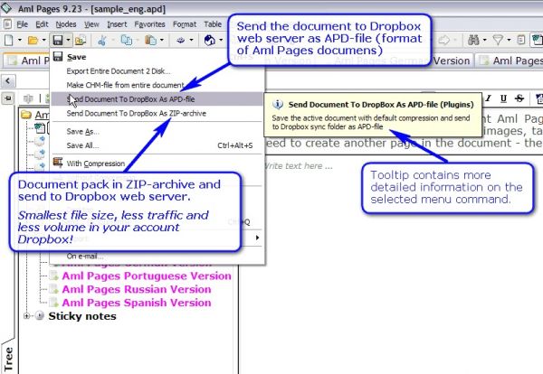The image size is (543, 374).
Task: Click the Open folder toolbar icon
Action: (x=33, y=41)
